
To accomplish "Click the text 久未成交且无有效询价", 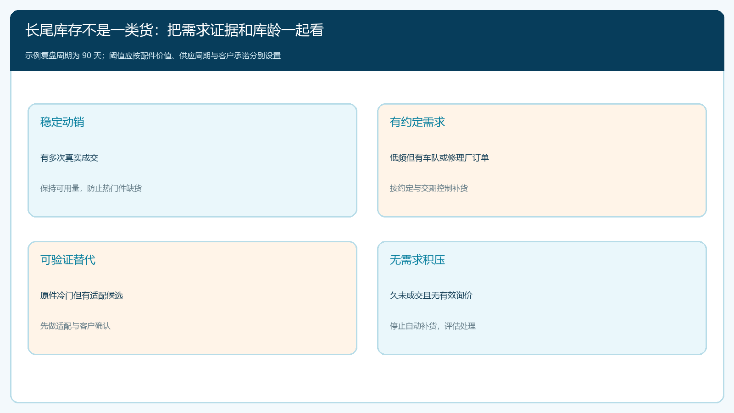I will (x=431, y=296).
